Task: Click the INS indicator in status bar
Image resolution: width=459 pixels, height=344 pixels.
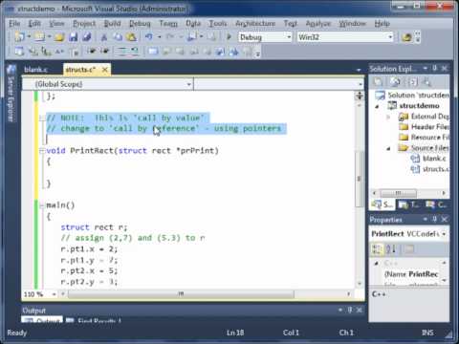Action: pyautogui.click(x=427, y=333)
